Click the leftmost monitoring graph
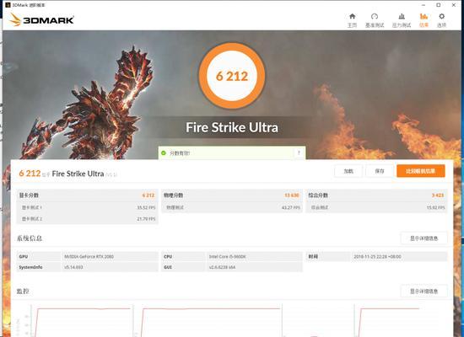Viewport: 464px width, 337px height. pyautogui.click(x=81, y=321)
